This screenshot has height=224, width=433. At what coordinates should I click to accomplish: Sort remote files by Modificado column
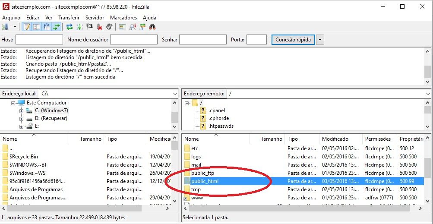(x=335, y=139)
